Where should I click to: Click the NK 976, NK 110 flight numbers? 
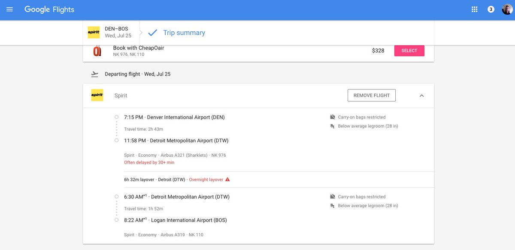coord(128,55)
